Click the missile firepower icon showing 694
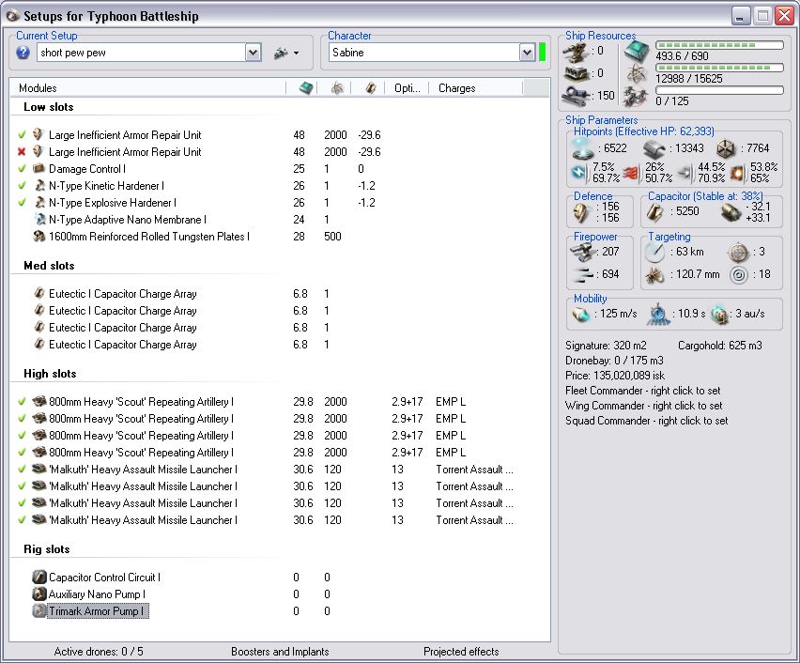Image resolution: width=800 pixels, height=663 pixels. point(583,274)
